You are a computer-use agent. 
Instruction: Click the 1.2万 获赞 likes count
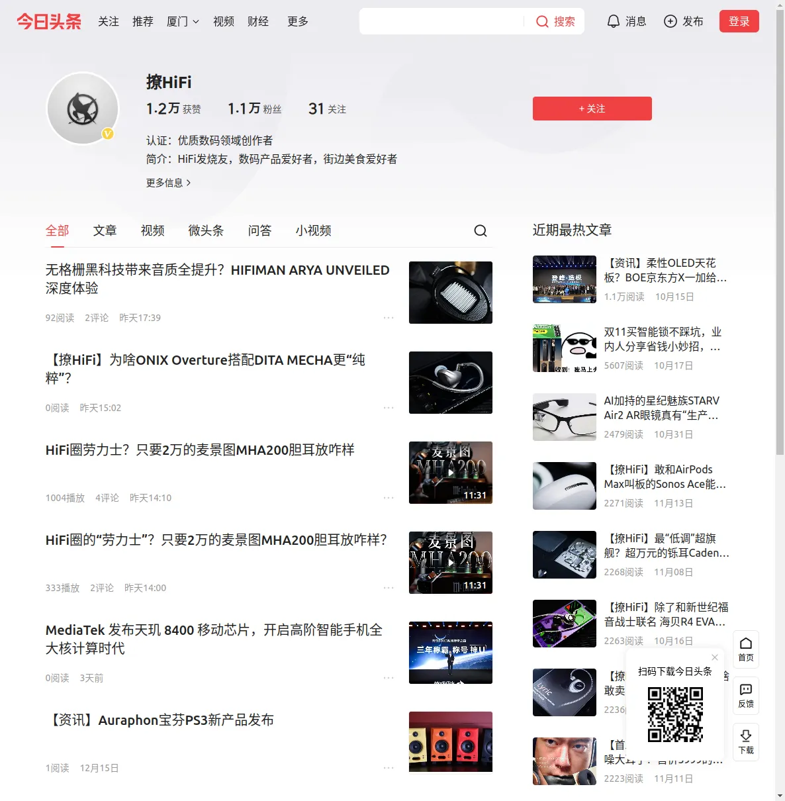point(173,109)
